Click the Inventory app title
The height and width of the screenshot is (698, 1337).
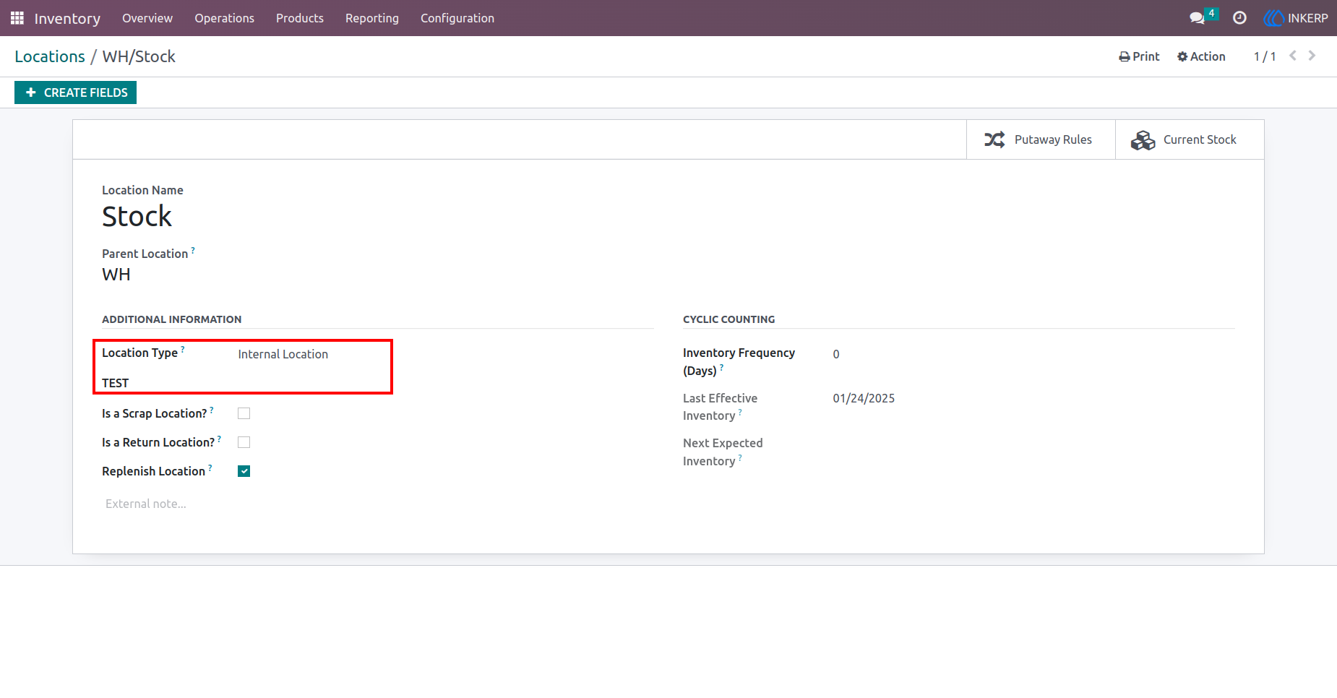pos(67,18)
